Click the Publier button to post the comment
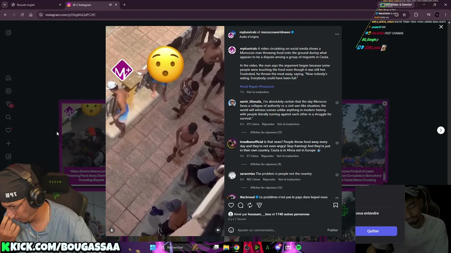451x253 pixels. coord(333,230)
